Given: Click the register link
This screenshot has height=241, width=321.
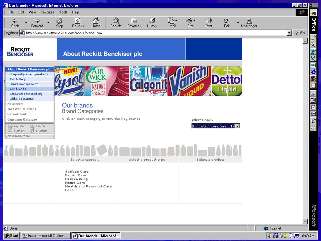Looking at the screenshot, I should tap(17, 126).
